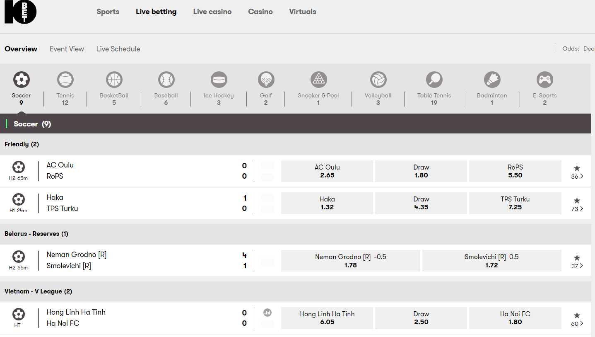Bet on Draw at 4.35
Screen dimensions: 595x337
421,204
